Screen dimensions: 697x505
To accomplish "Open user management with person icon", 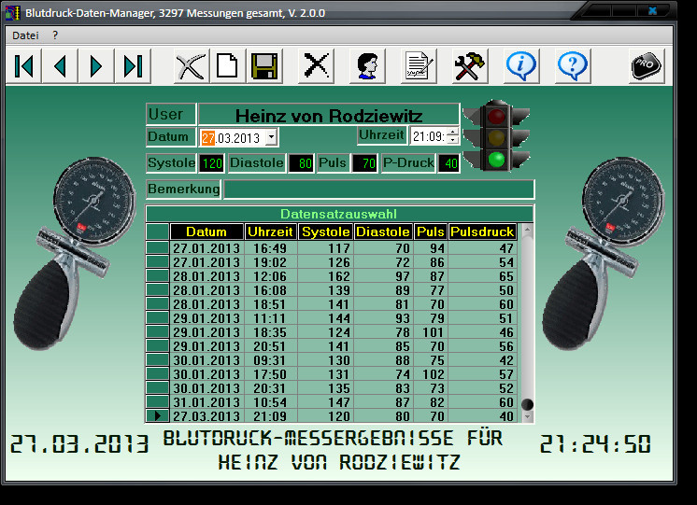I will (367, 66).
